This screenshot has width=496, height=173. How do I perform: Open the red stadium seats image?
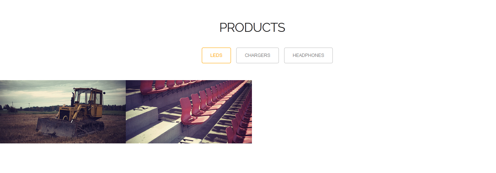point(189,112)
